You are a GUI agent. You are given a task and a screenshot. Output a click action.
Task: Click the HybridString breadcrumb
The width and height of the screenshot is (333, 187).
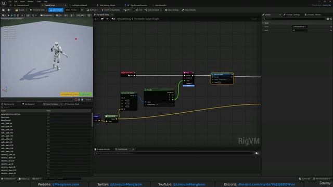pyautogui.click(x=124, y=19)
